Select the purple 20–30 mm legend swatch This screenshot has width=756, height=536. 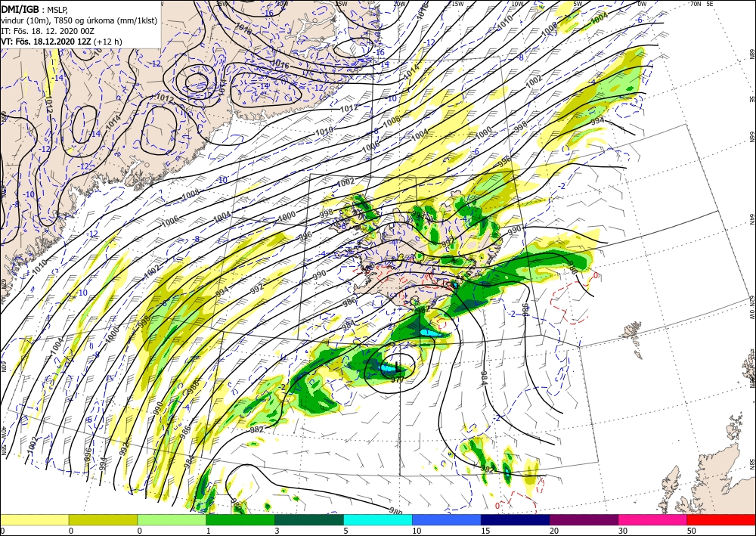584,519
